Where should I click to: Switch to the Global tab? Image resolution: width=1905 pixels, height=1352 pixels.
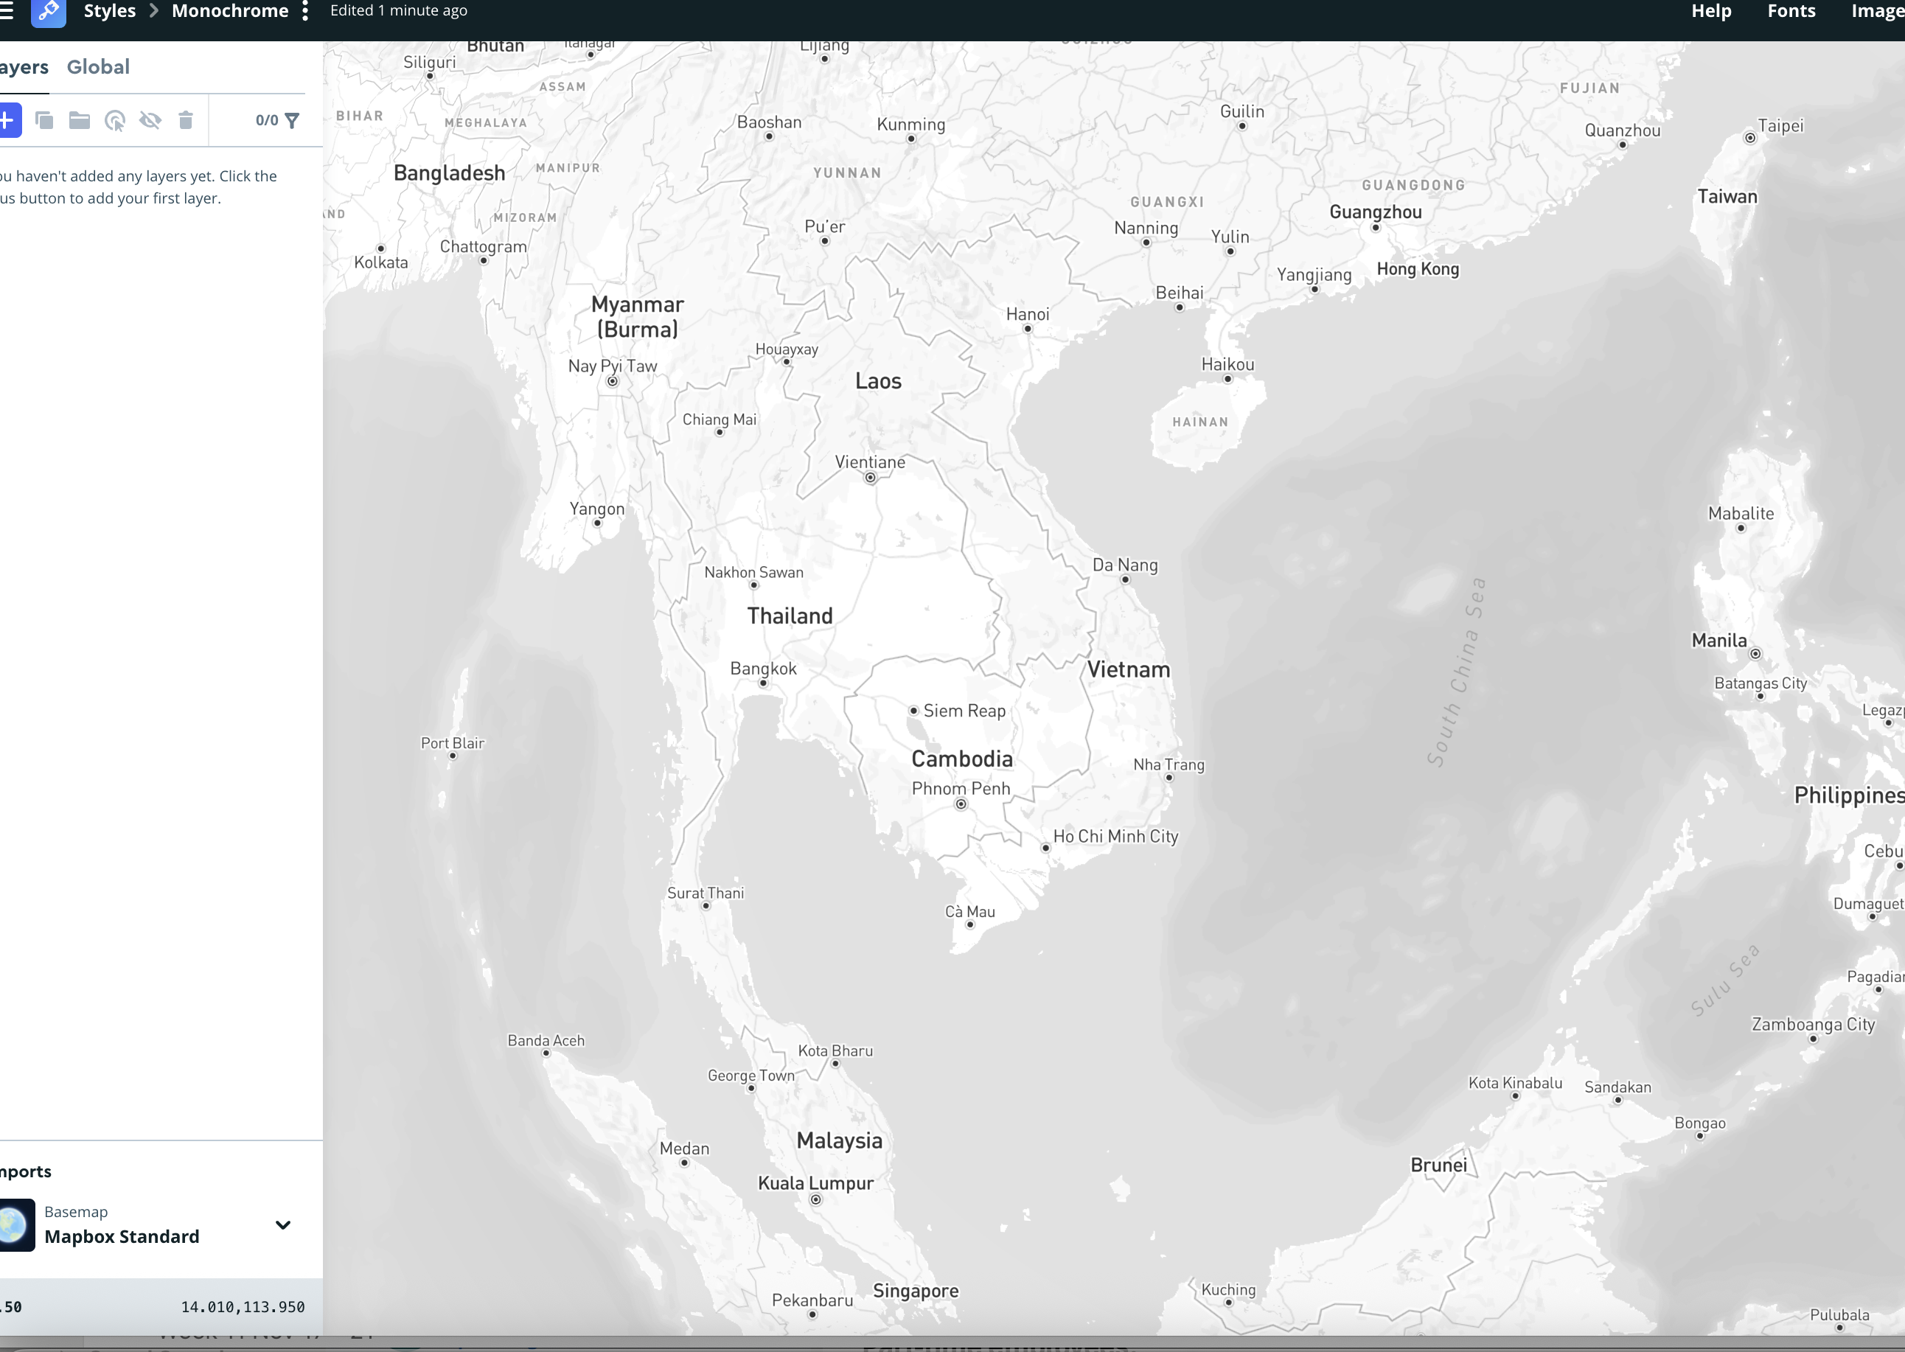[x=98, y=66]
